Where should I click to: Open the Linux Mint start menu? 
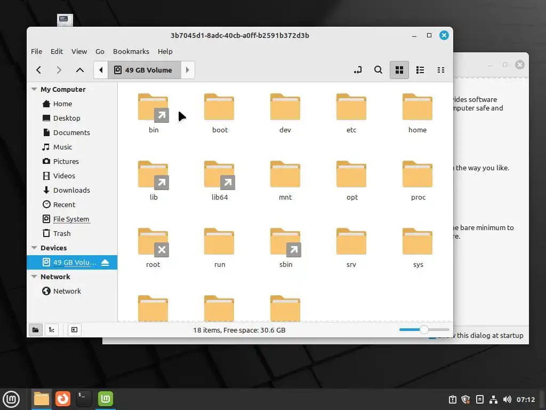click(x=11, y=399)
